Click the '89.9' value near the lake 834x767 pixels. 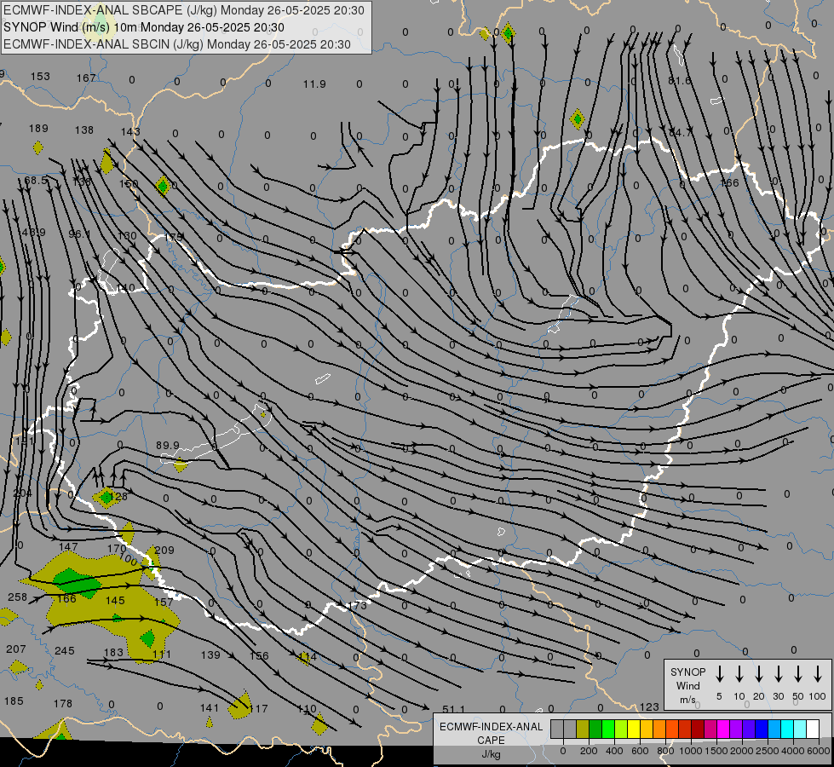click(x=168, y=445)
